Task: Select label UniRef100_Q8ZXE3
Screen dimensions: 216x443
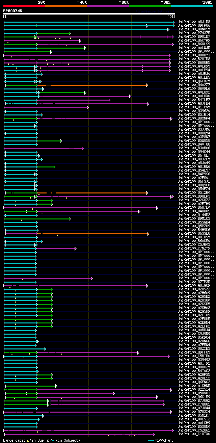Action: [x=194, y=348]
